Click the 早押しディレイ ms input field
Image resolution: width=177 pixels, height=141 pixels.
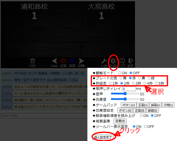[x=129, y=89]
